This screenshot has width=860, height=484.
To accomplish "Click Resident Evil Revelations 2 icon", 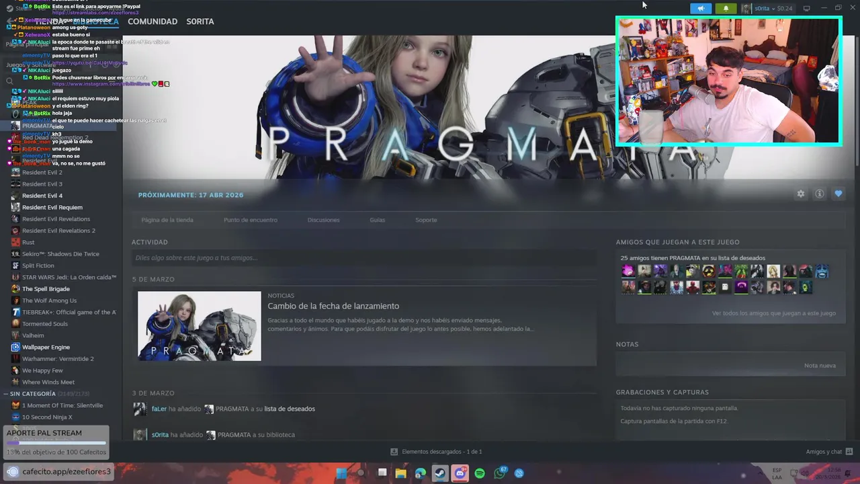I will click(x=15, y=231).
